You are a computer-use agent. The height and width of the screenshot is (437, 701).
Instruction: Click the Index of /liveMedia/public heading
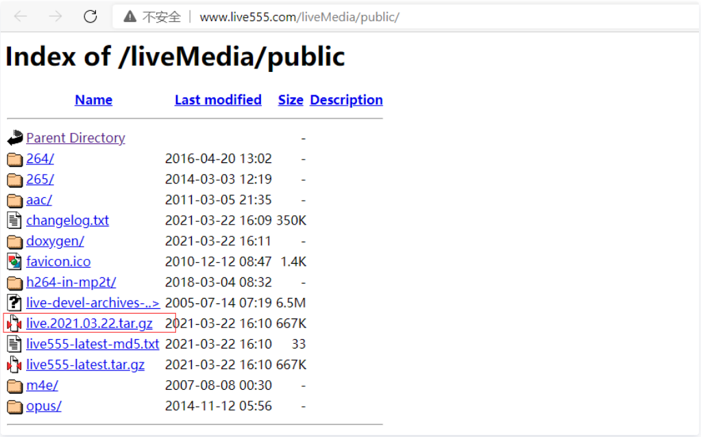pyautogui.click(x=175, y=57)
